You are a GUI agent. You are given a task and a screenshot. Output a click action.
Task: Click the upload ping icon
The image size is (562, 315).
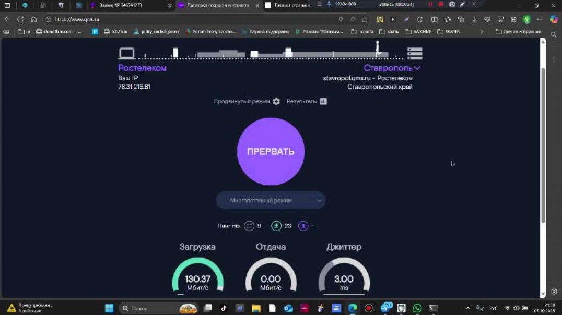(x=303, y=226)
